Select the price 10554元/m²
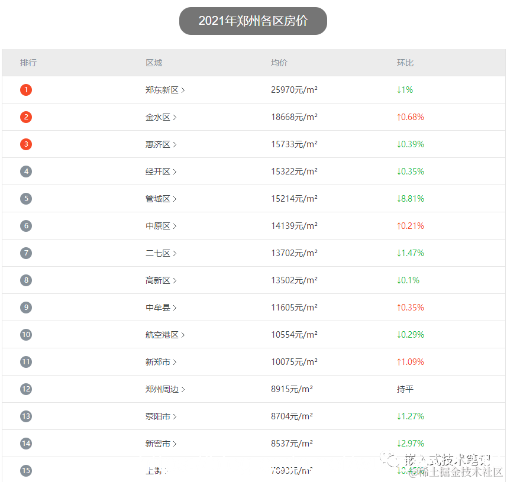507x482 pixels. (x=294, y=335)
